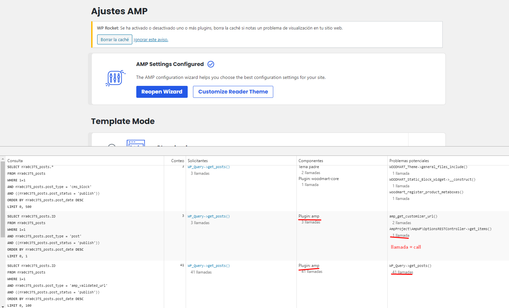Select the Plugin: woodmart-core component text
This screenshot has width=509, height=308.
[319, 179]
